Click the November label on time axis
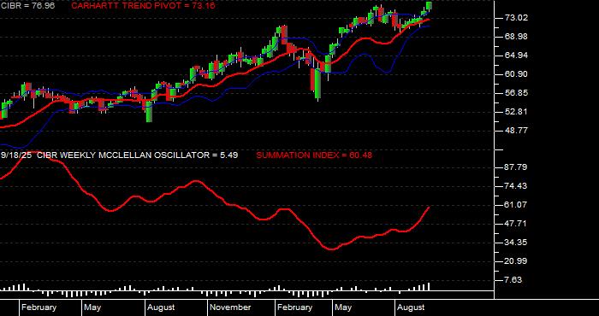599x316 pixels. pyautogui.click(x=231, y=307)
